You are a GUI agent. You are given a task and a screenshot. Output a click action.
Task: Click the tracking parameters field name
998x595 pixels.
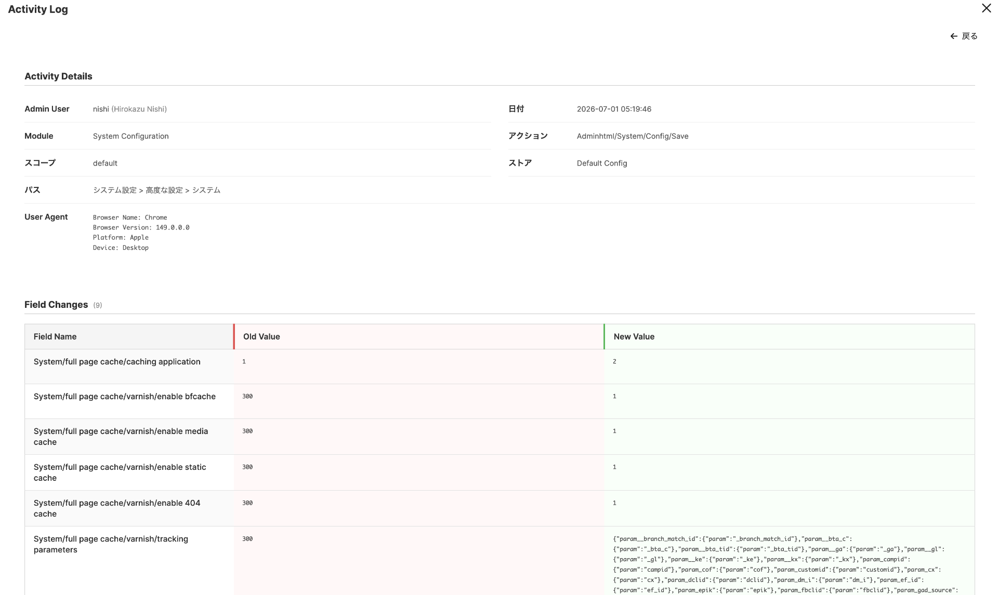point(111,544)
